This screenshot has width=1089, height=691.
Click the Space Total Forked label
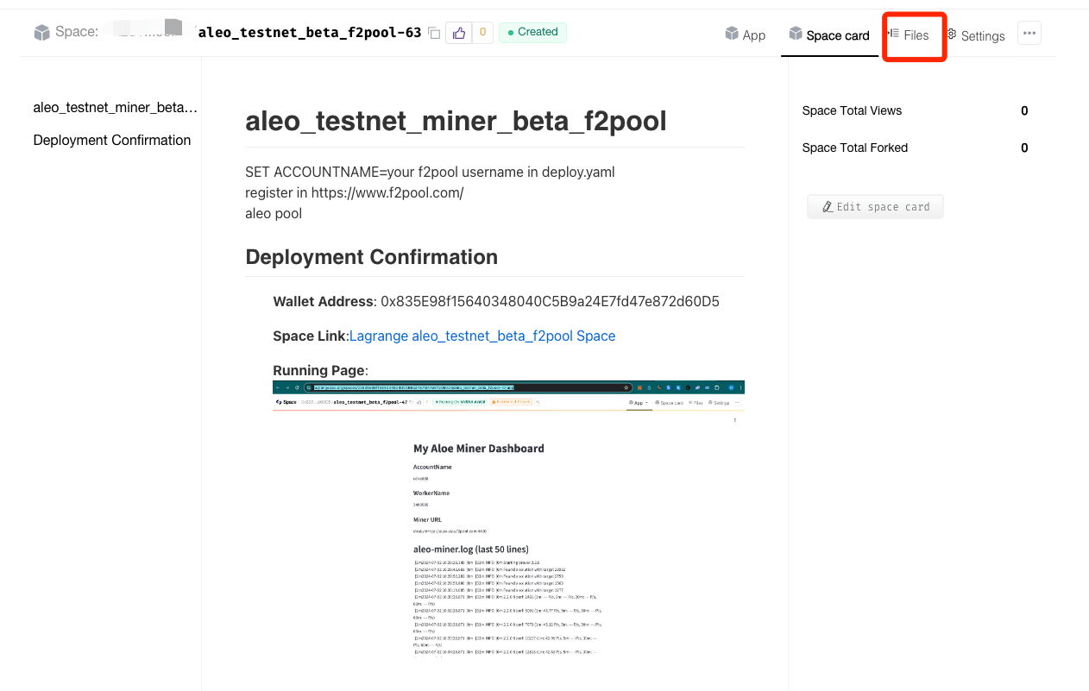(x=855, y=148)
